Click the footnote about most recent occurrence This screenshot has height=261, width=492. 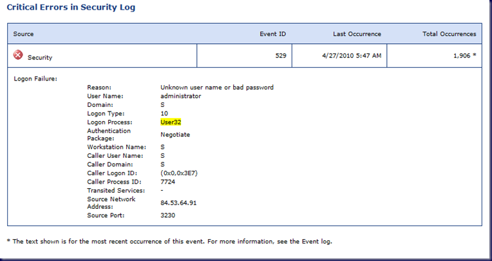169,242
